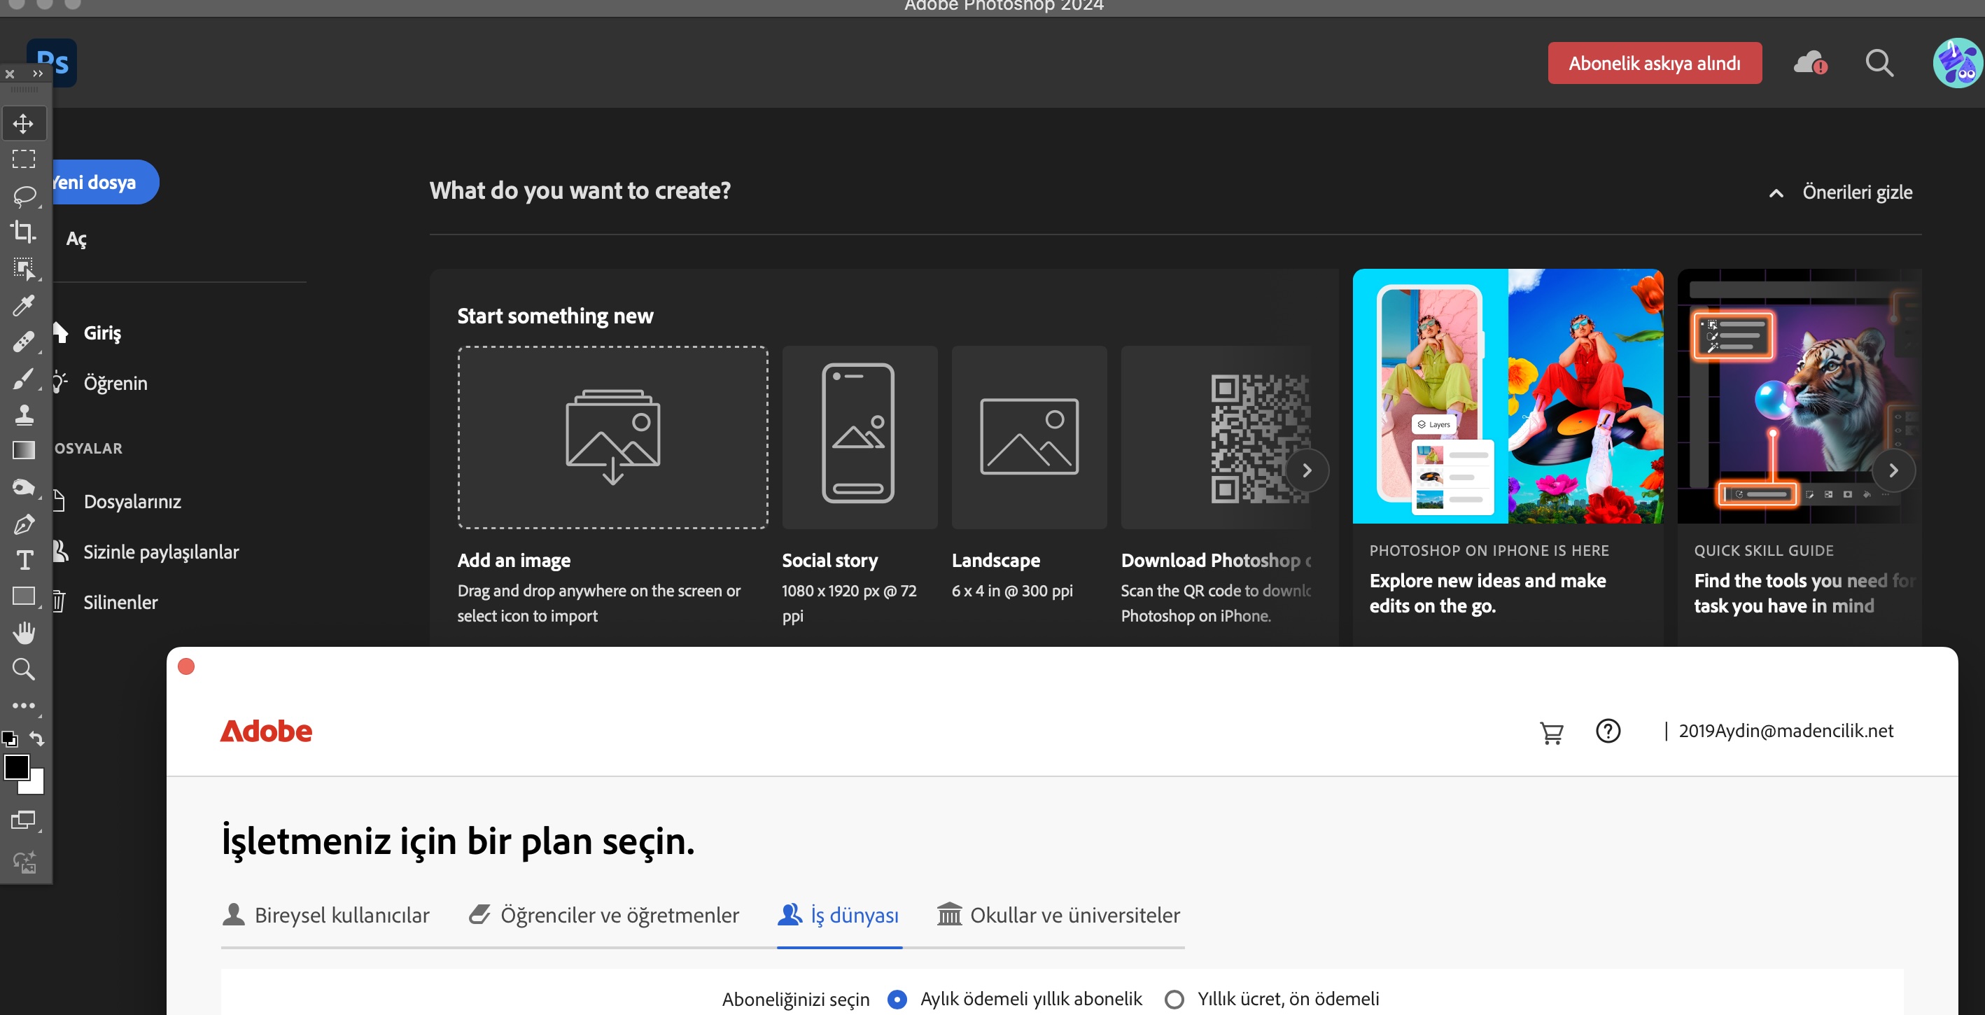Open Öğrenin in the sidebar
1985x1015 pixels.
115,383
